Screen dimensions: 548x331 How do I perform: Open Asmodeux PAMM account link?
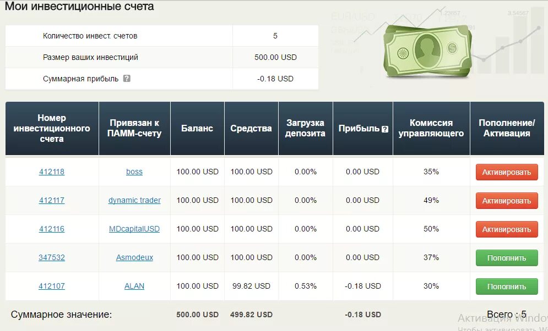(x=134, y=257)
